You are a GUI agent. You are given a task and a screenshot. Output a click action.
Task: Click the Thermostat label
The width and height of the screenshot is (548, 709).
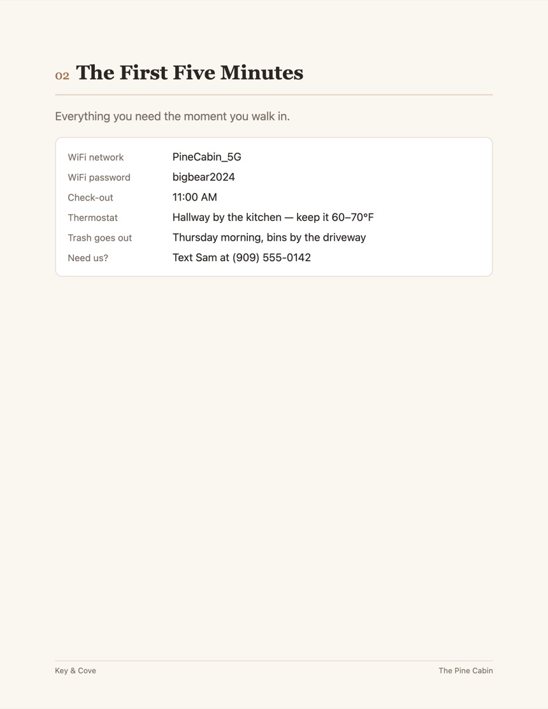pyautogui.click(x=92, y=217)
